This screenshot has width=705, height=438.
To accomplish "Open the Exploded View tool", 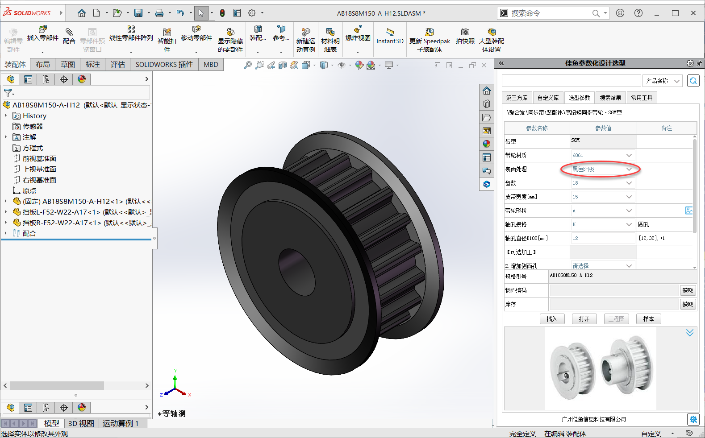I will click(358, 30).
